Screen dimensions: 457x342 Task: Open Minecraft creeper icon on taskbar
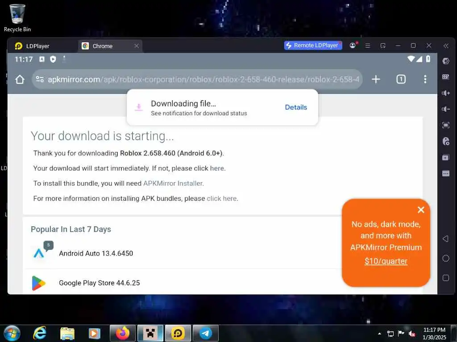(x=150, y=333)
